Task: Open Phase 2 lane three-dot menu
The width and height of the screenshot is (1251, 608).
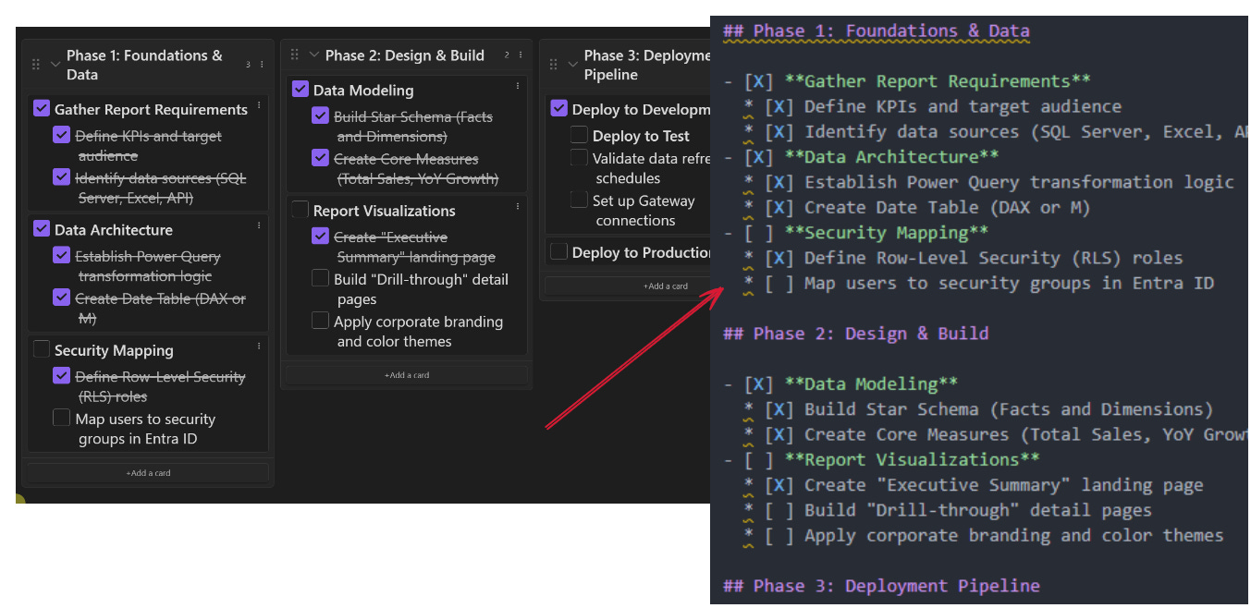Action: pyautogui.click(x=520, y=55)
